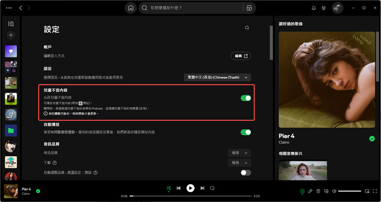Screen dimensions: 381x202
Task: Open the play queue icon
Action: point(318,191)
